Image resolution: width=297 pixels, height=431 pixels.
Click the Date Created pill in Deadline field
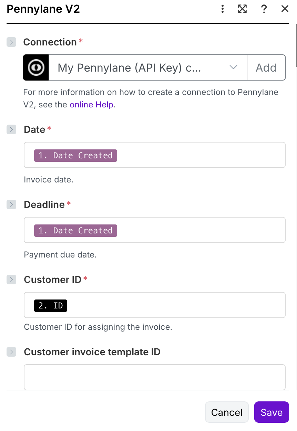coord(75,231)
